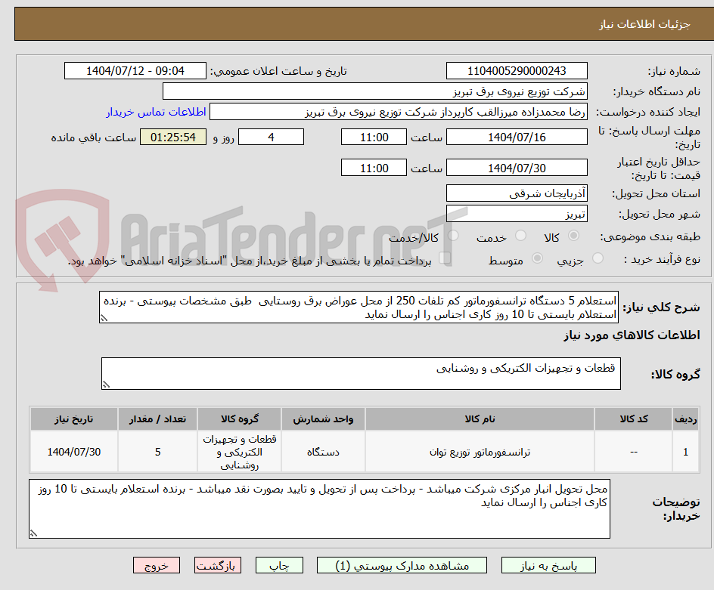The image size is (714, 590).
Task: Click the چاپ button to print
Action: tap(279, 565)
